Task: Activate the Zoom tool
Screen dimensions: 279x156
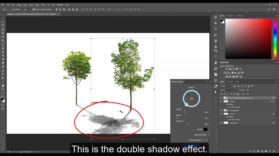Action: click(3, 89)
